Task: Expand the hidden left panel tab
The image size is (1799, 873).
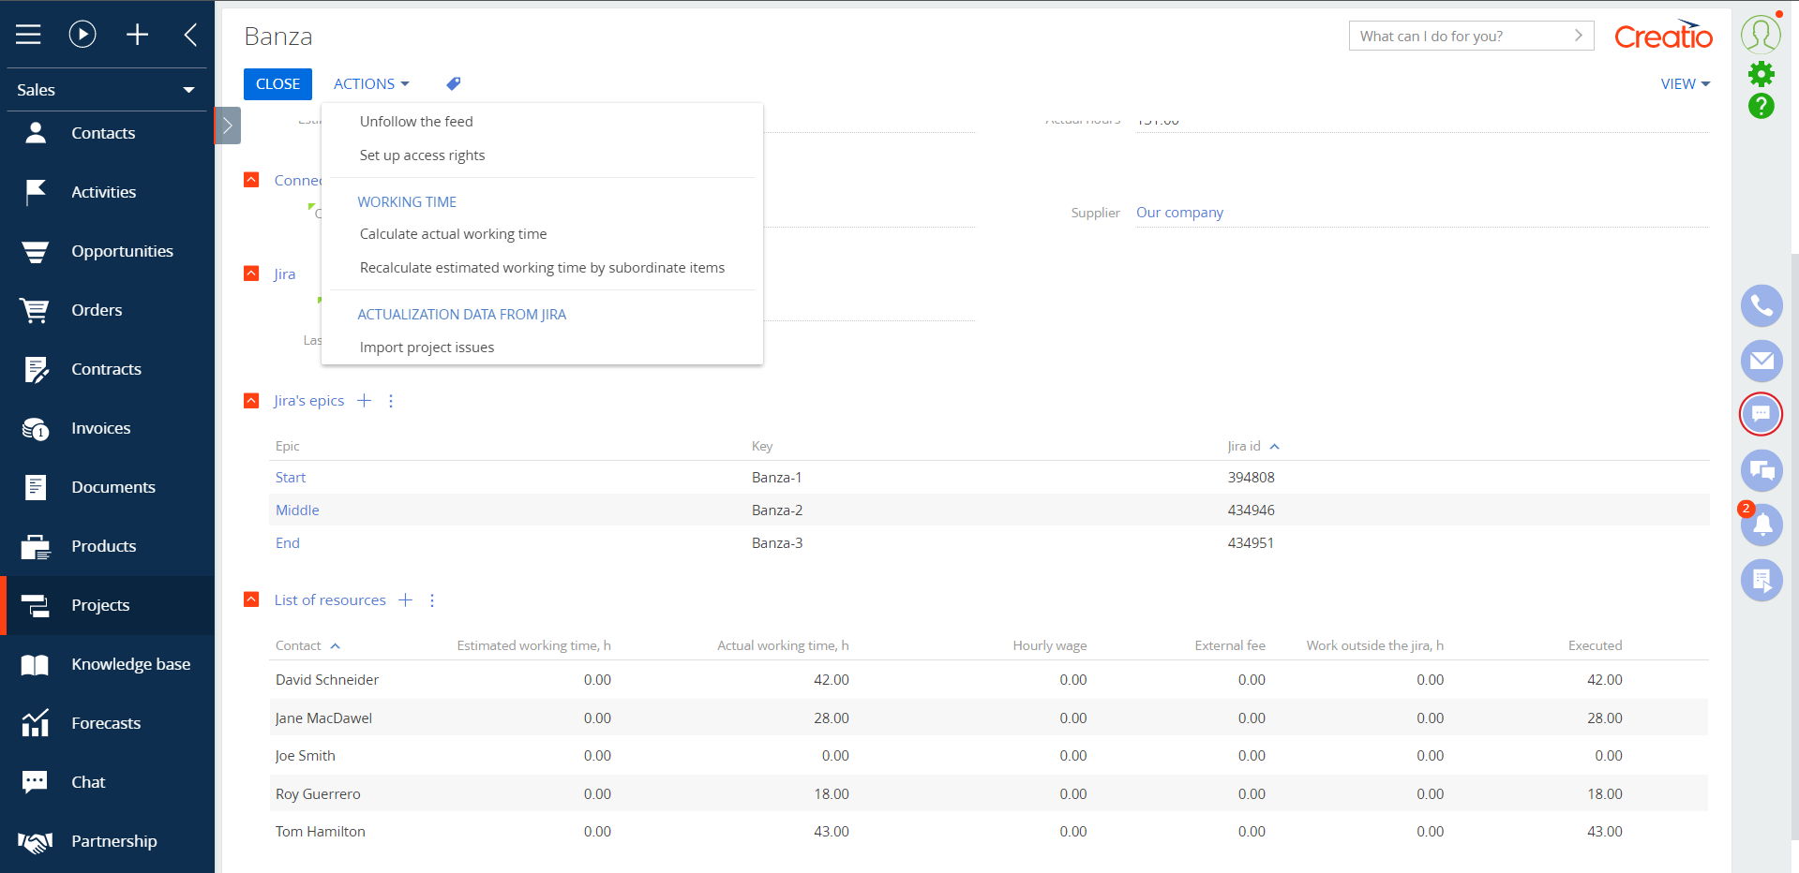Action: tap(228, 126)
